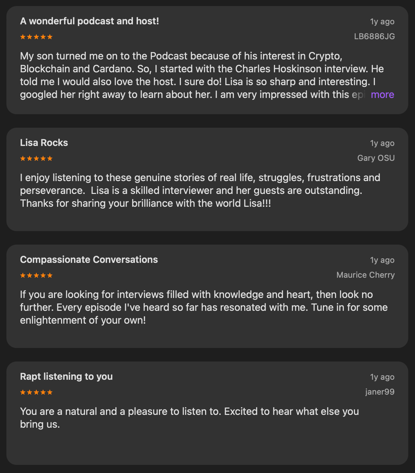Expand truncated review with 'more' link
Image resolution: width=415 pixels, height=473 pixels.
coord(382,95)
